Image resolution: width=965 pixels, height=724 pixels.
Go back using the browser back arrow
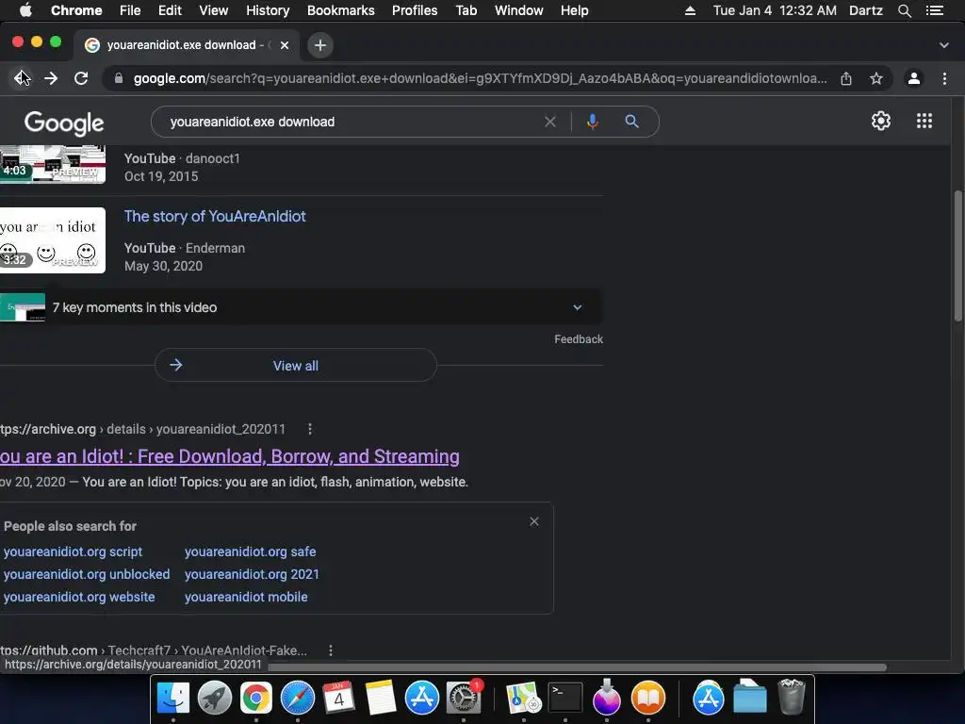[x=22, y=78]
